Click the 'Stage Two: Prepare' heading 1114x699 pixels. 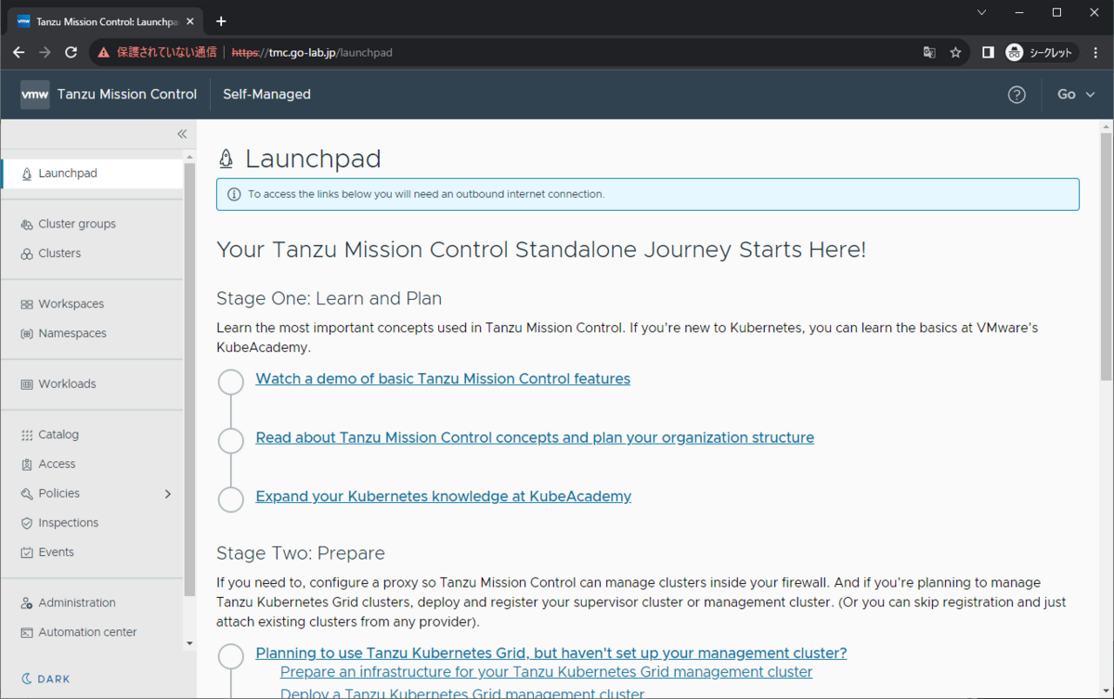(x=301, y=554)
